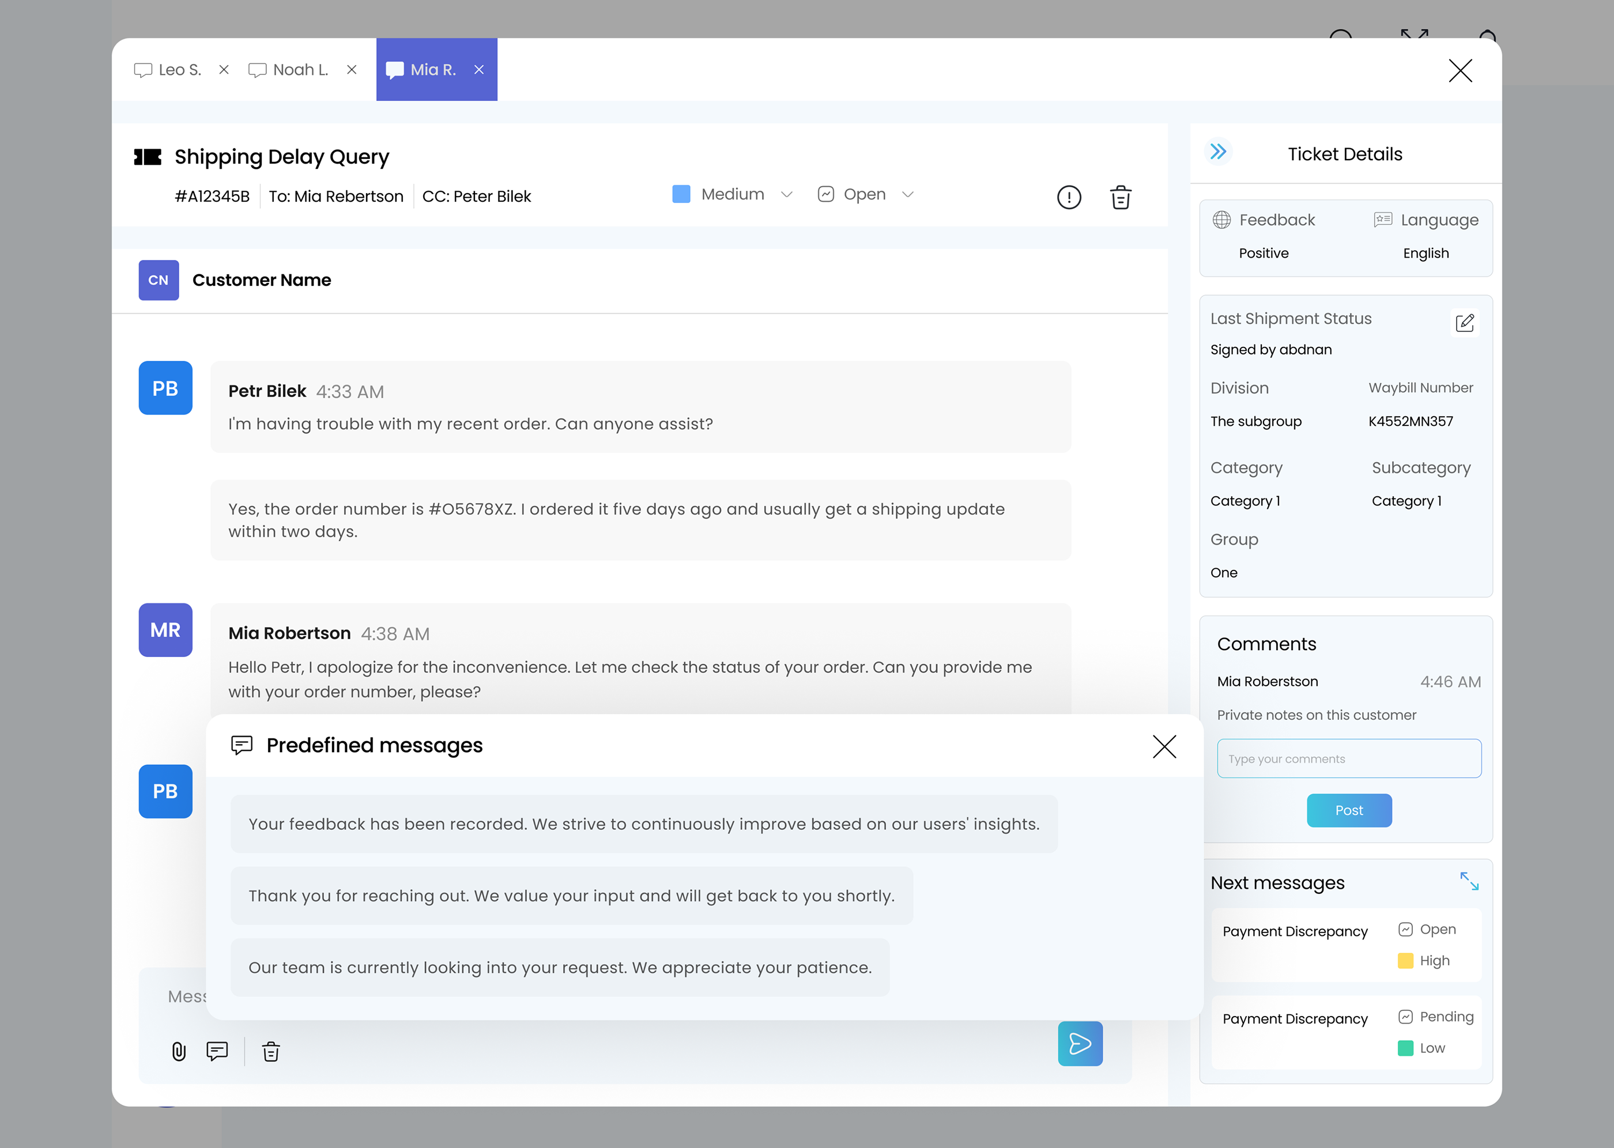Screen dimensions: 1614x1148
Task: Click the send message button
Action: (x=1080, y=1043)
